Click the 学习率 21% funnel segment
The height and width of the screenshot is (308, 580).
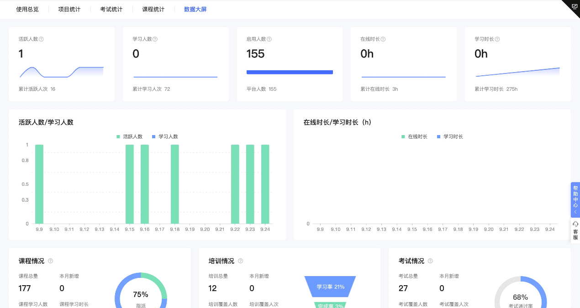pos(330,287)
